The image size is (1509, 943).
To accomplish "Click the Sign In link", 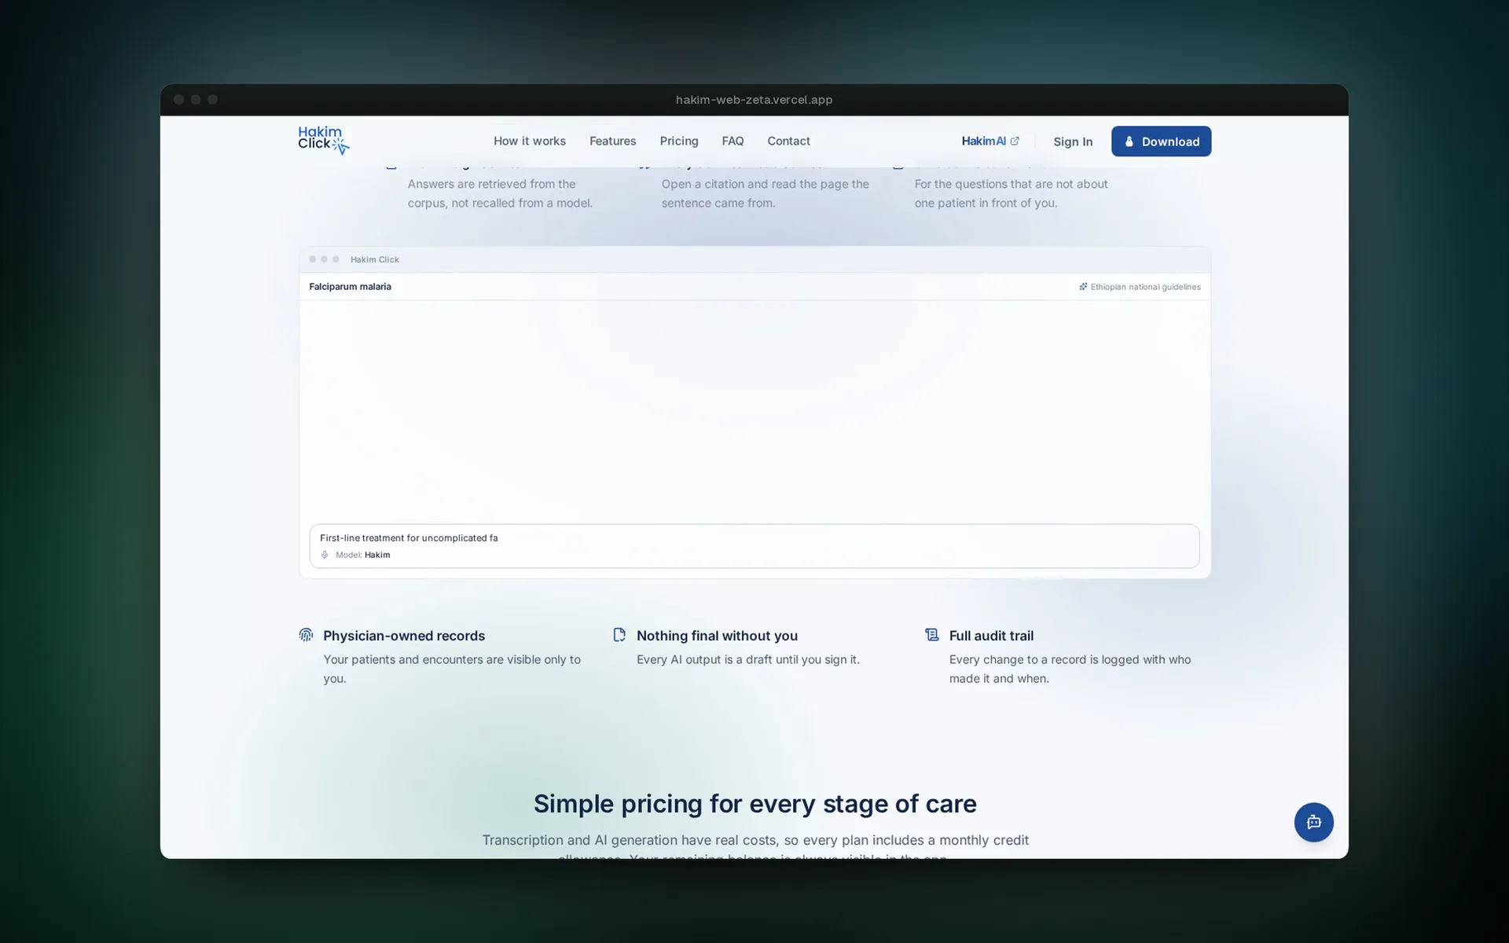I will (1073, 141).
